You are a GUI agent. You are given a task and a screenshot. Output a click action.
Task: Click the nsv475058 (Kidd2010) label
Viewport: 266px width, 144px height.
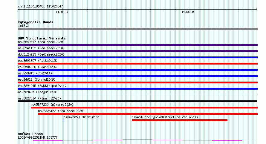(81, 117)
